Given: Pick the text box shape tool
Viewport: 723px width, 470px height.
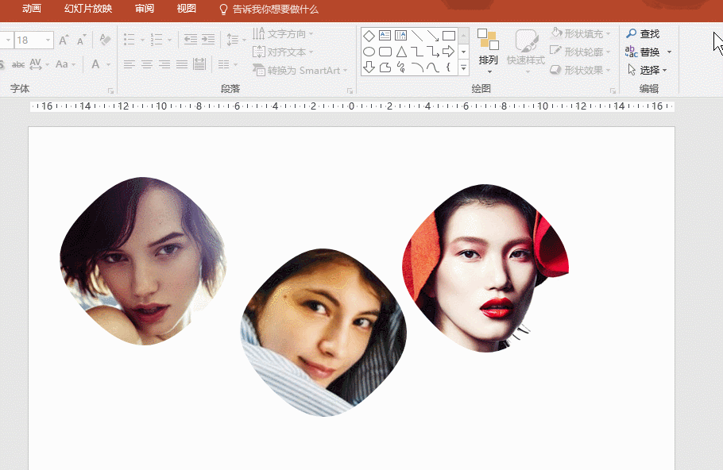Looking at the screenshot, I should (x=385, y=36).
